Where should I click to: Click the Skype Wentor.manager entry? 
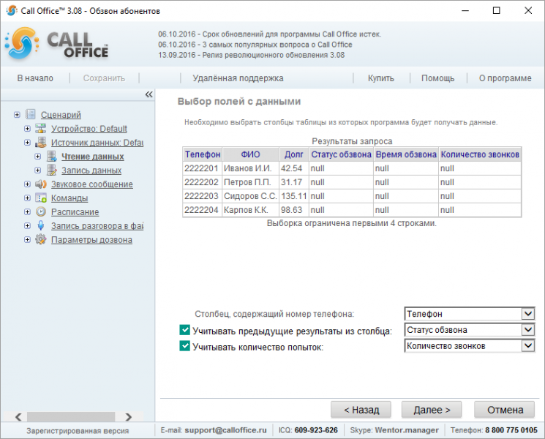click(394, 430)
